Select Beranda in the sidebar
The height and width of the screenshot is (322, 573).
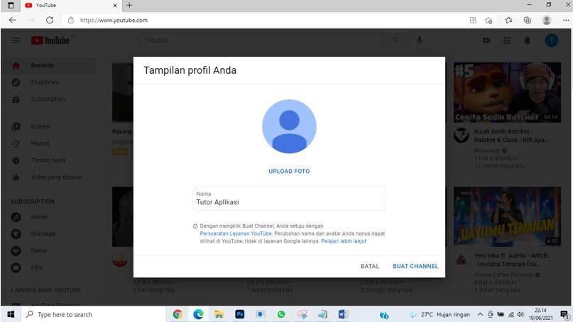pyautogui.click(x=42, y=65)
